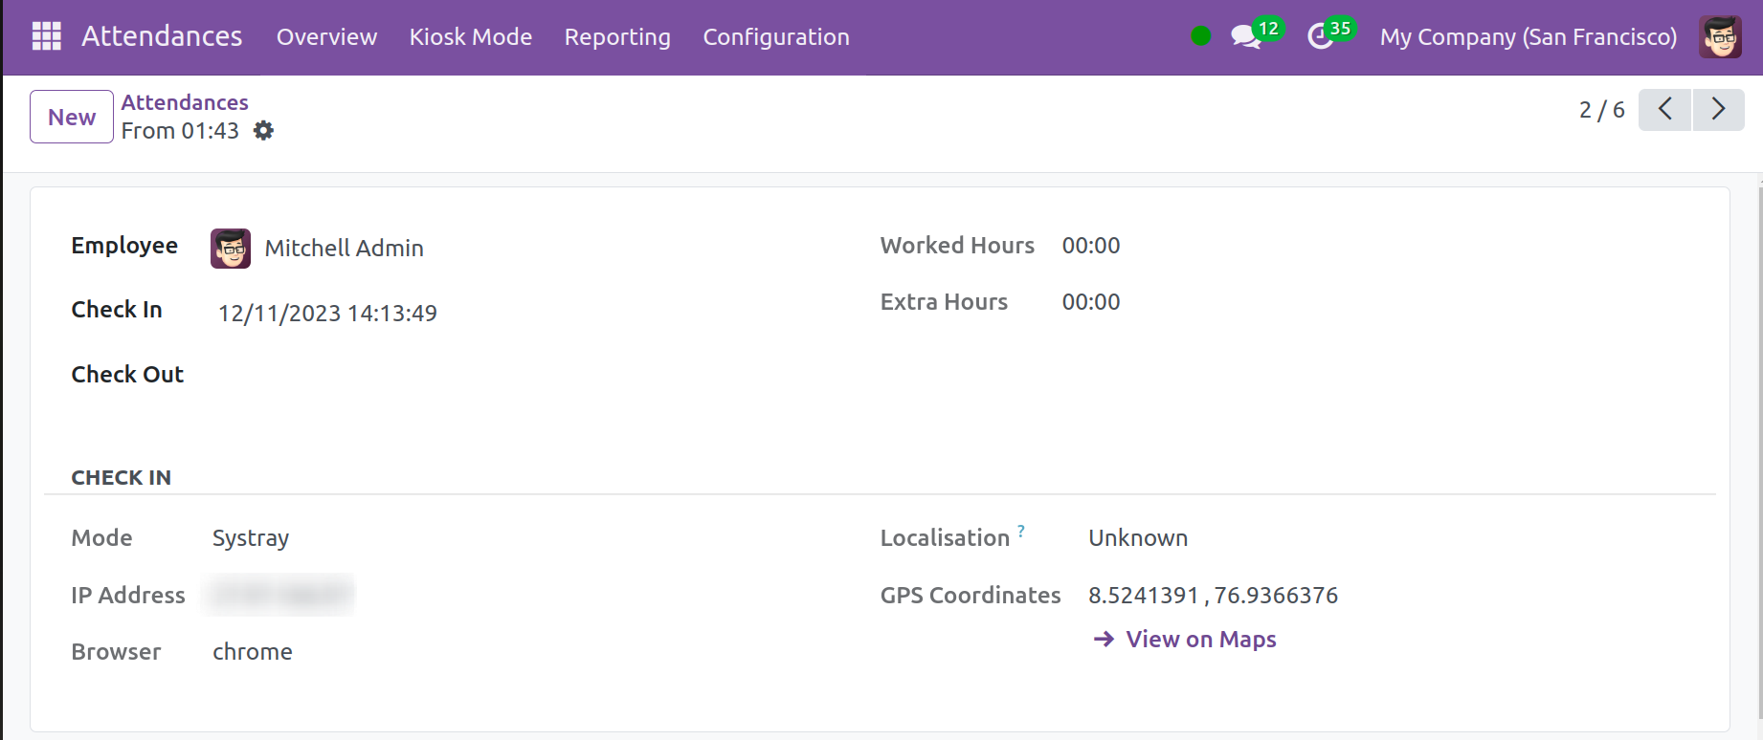The width and height of the screenshot is (1763, 740).
Task: Open the gear actions menu beside From 01:43
Action: (263, 131)
